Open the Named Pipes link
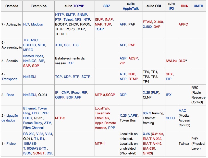 click(x=33, y=56)
